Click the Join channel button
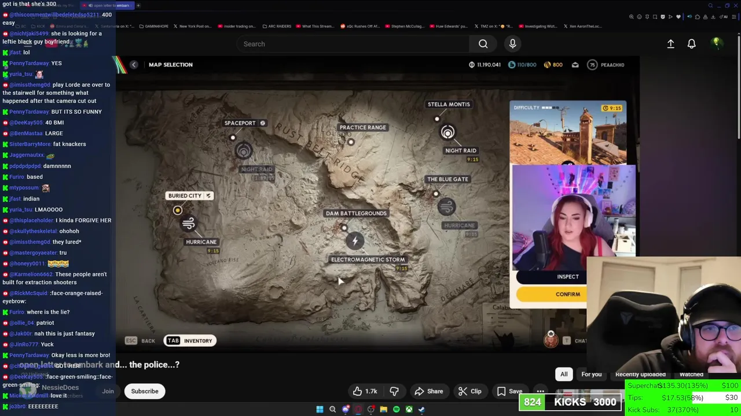The height and width of the screenshot is (416, 741). [108, 391]
